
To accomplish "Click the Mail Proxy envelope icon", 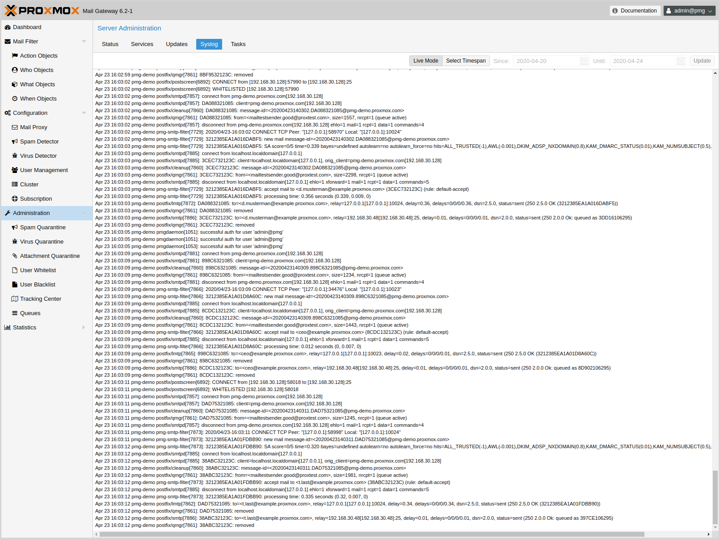I will coord(15,127).
